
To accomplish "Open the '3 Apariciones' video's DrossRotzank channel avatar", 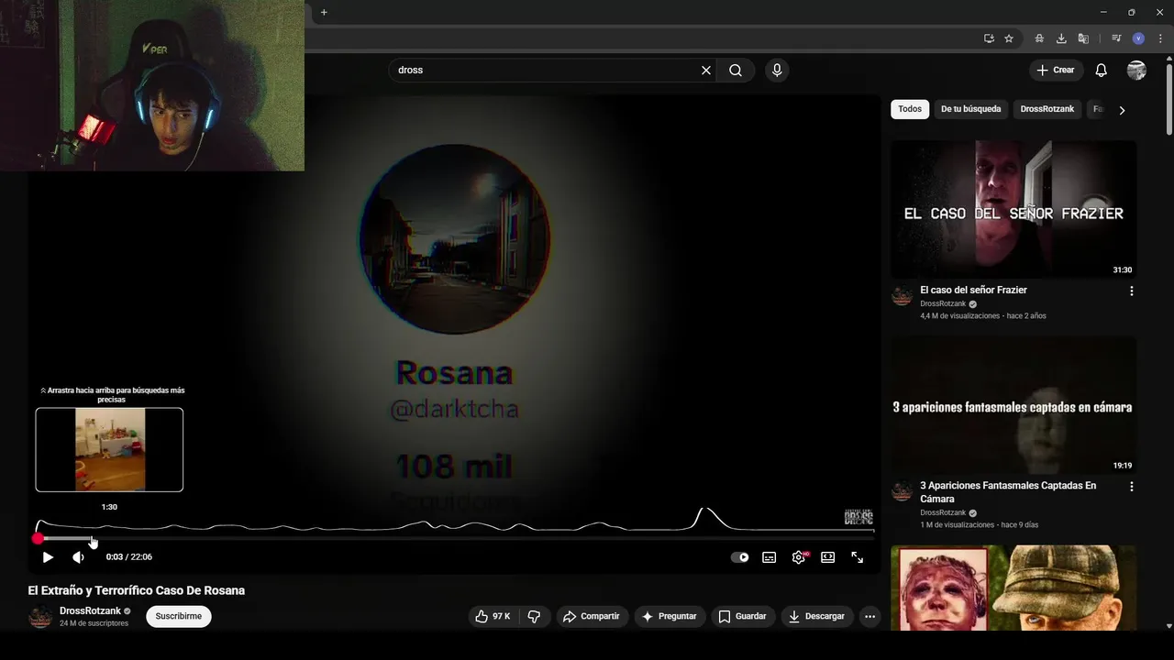I will tap(903, 490).
